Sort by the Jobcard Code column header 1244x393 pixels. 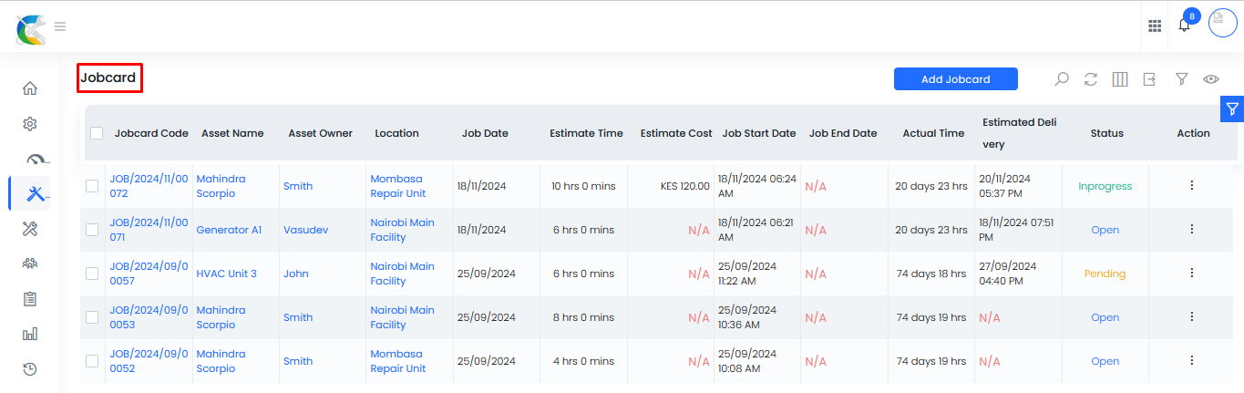pos(151,133)
